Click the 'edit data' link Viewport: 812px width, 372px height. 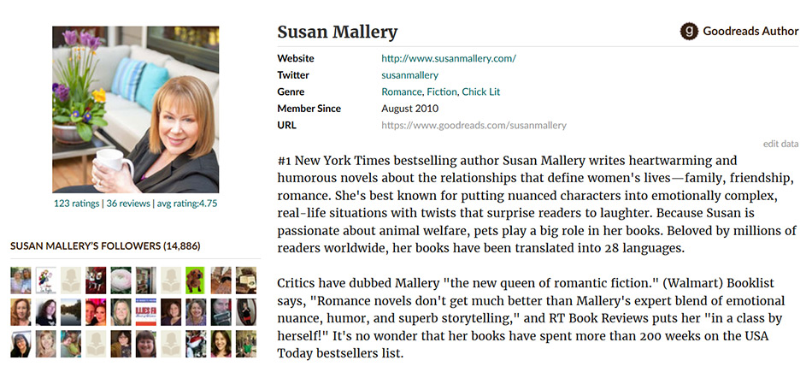(780, 144)
